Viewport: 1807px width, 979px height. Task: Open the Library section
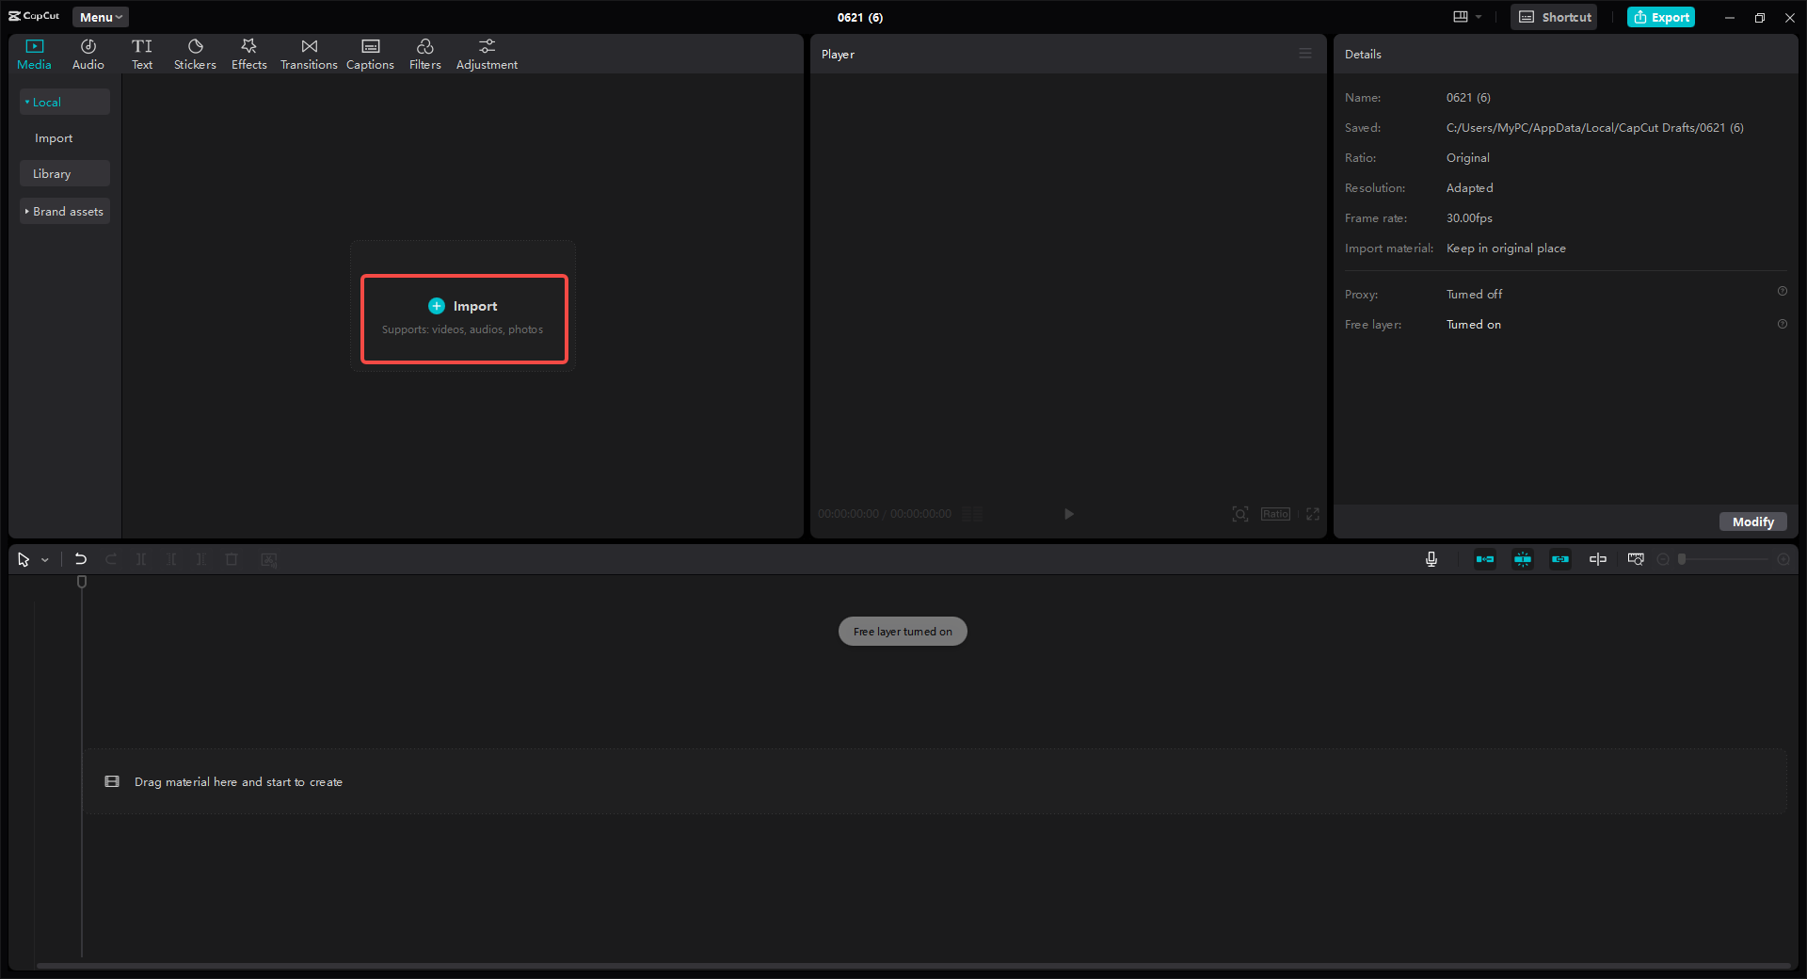[x=65, y=173]
